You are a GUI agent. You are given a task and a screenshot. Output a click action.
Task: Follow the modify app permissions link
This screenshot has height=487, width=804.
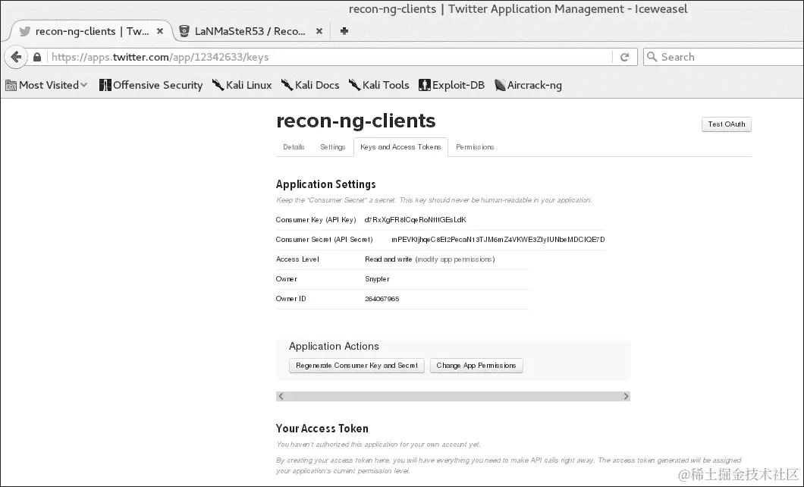(x=455, y=259)
